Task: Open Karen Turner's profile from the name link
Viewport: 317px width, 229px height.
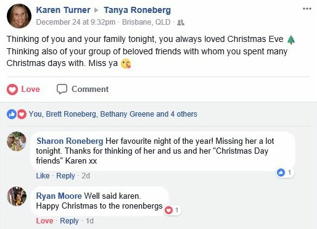Action: point(63,10)
